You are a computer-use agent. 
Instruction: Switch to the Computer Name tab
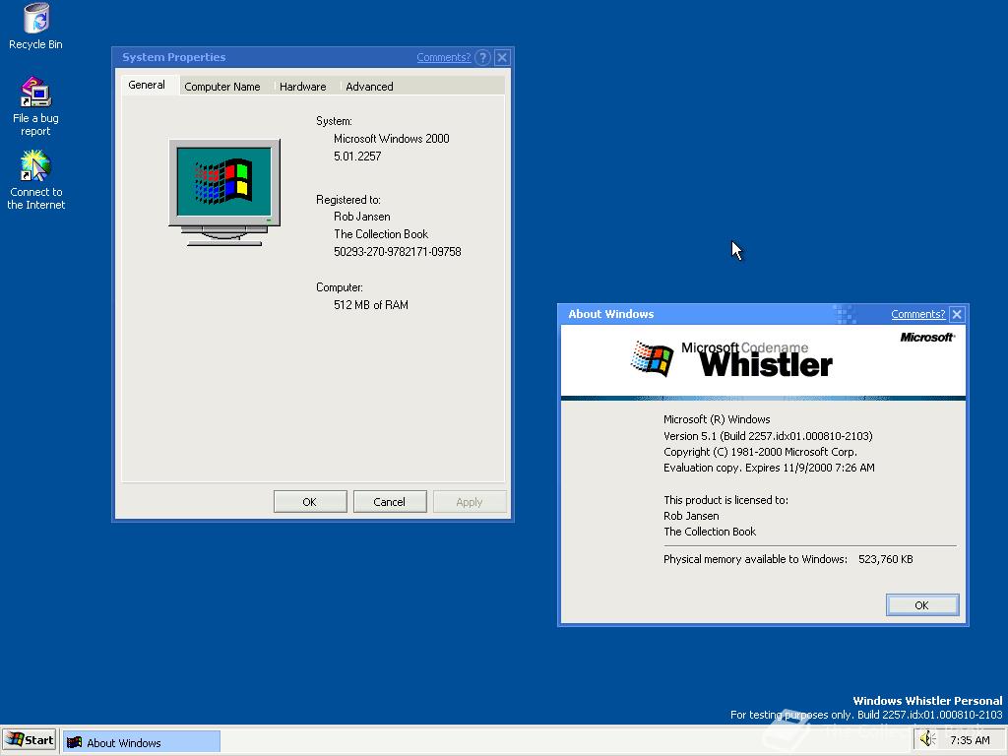(x=221, y=87)
